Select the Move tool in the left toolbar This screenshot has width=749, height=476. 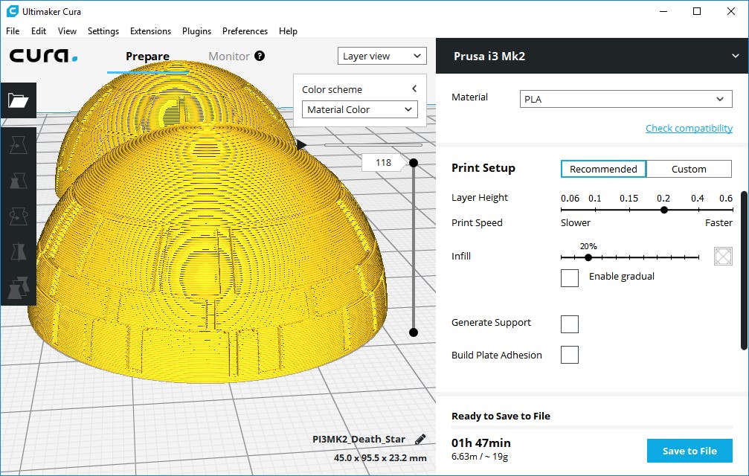point(18,144)
